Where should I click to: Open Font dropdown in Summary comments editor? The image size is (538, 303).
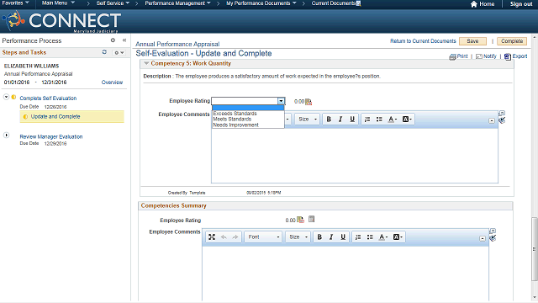(263, 237)
